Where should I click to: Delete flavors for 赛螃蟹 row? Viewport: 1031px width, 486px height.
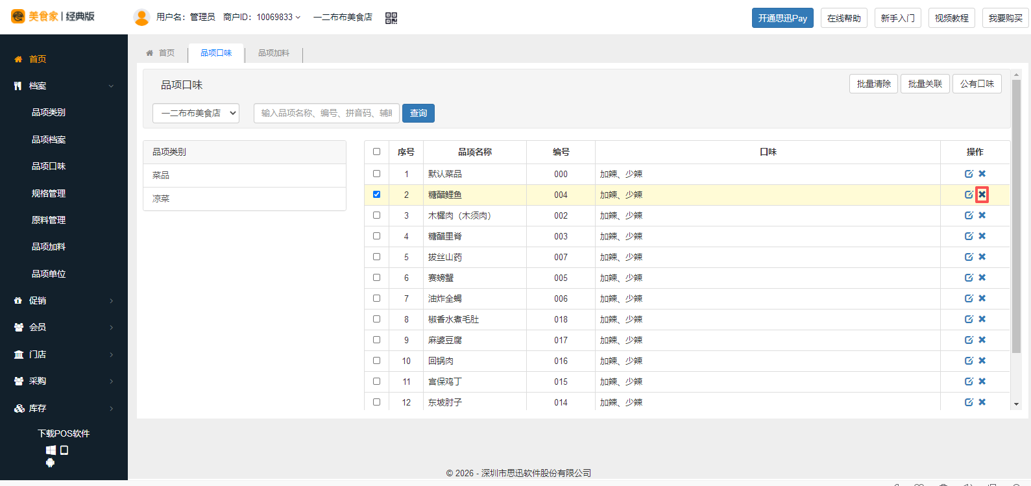[982, 278]
